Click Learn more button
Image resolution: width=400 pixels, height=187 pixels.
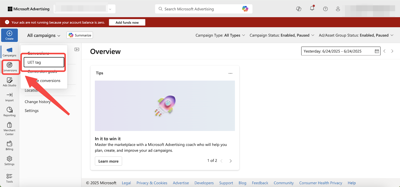108,161
